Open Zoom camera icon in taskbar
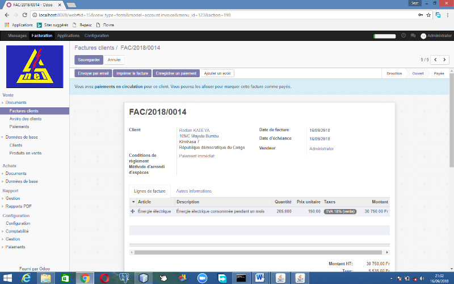Screen dimensions: 454x284 (203, 278)
